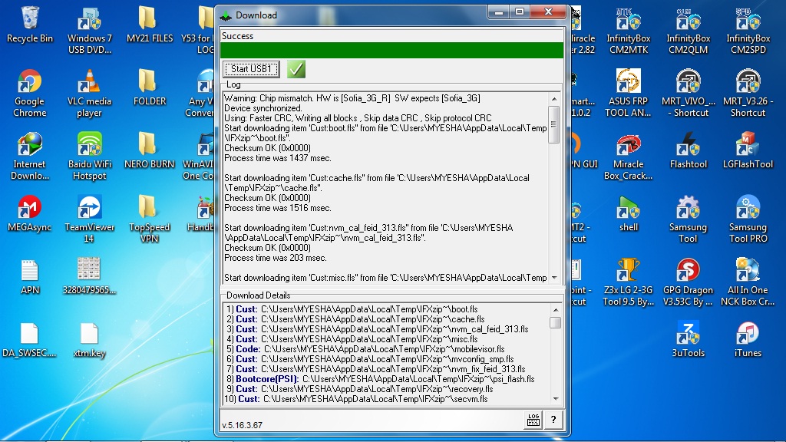Open the NERO BURN folder
The width and height of the screenshot is (786, 442).
click(150, 151)
